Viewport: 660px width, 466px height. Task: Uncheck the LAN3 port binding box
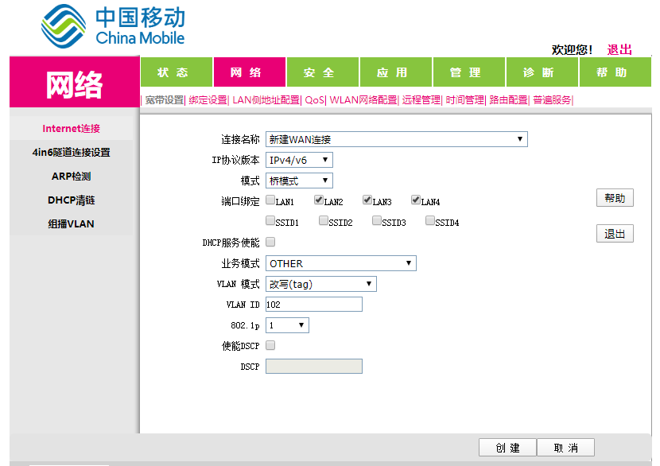[367, 200]
